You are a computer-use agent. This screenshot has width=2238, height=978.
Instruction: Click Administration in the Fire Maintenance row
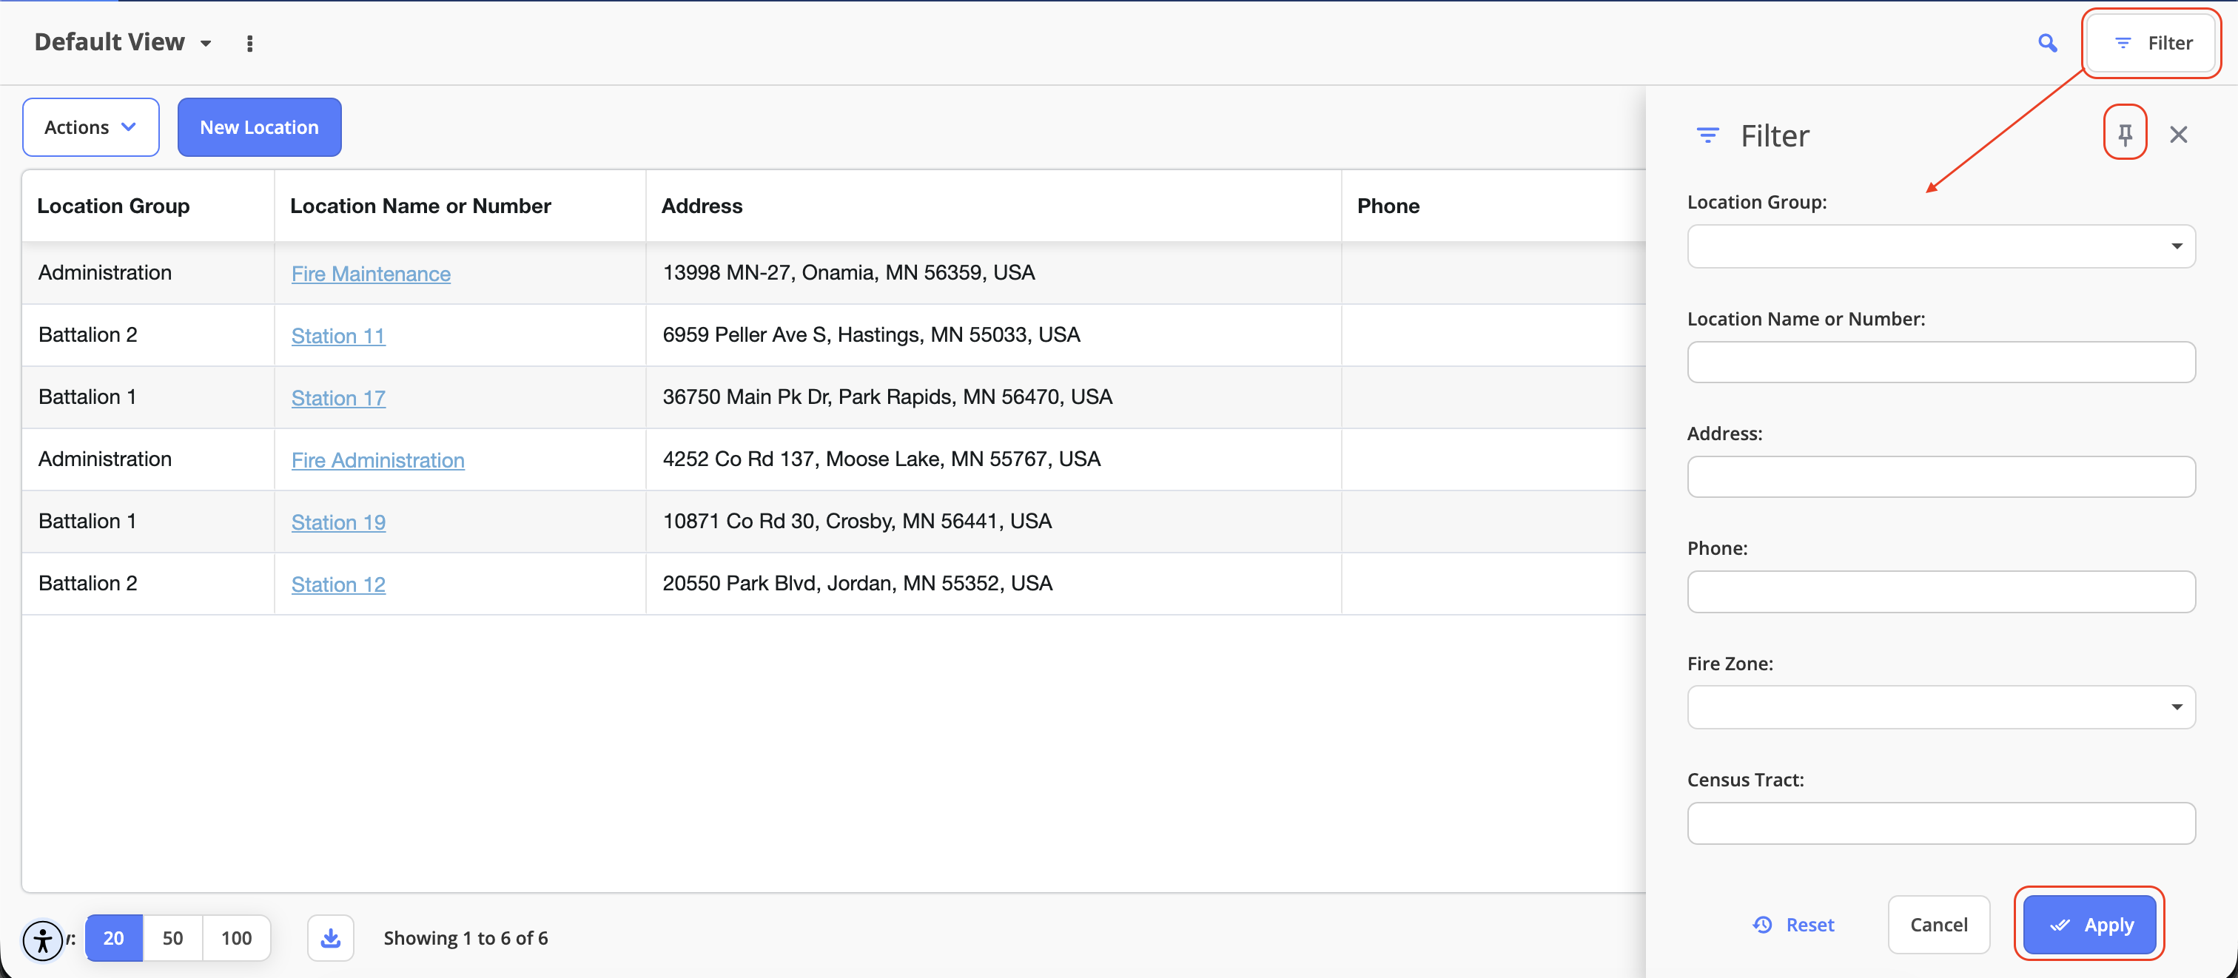coord(105,272)
